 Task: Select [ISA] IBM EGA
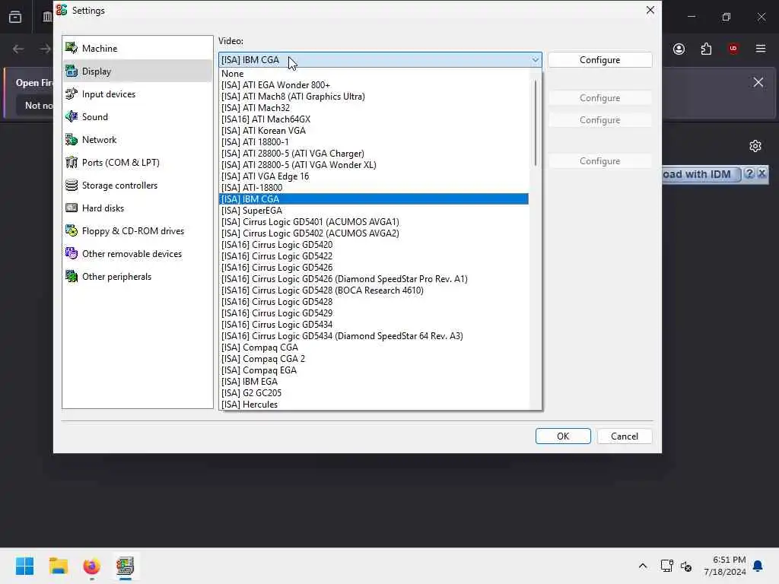click(374, 382)
